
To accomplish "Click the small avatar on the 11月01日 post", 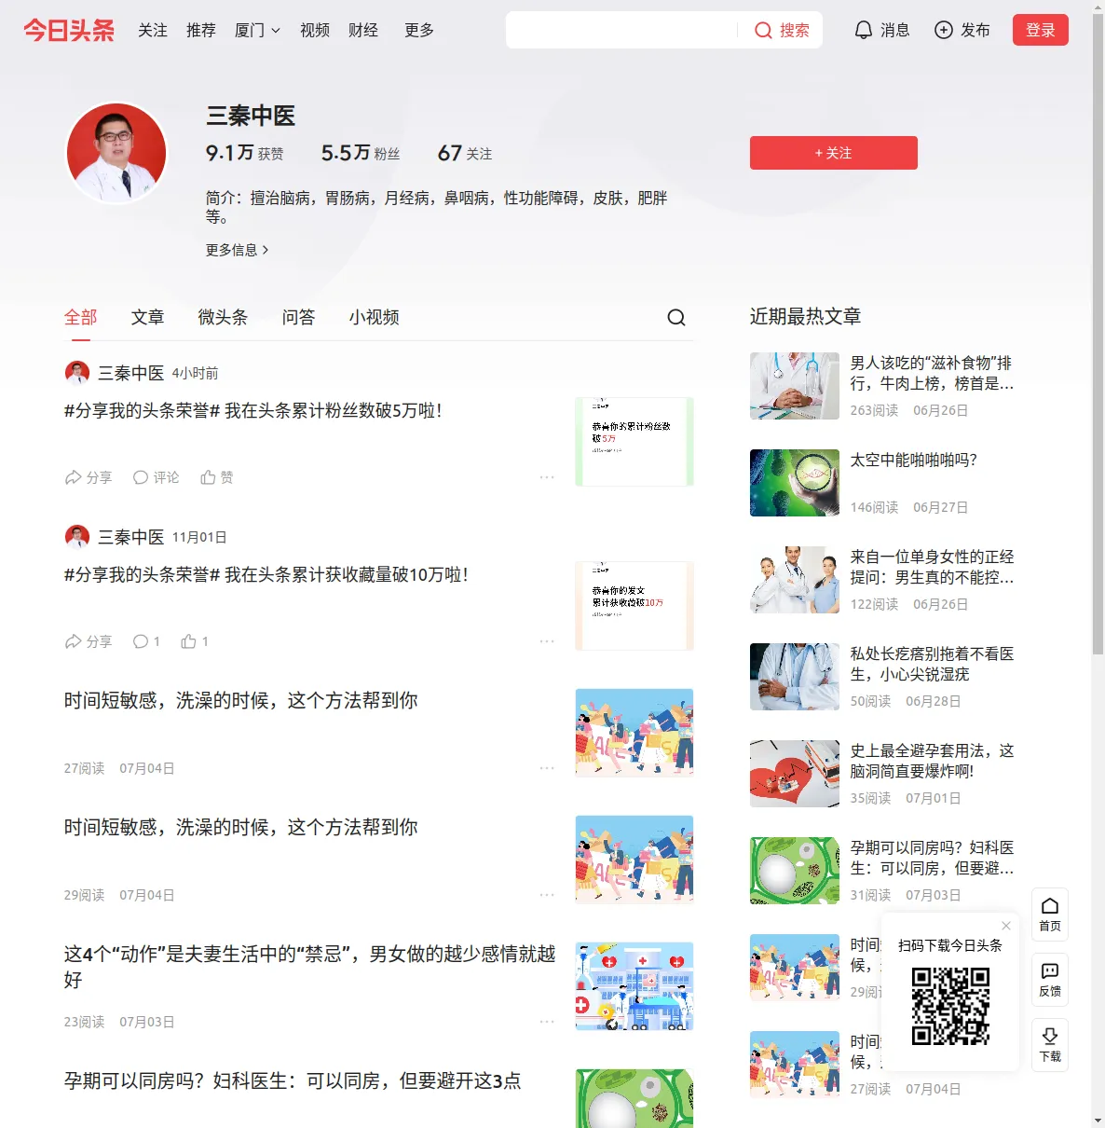I will 77,537.
